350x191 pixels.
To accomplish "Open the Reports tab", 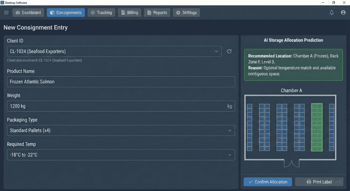I will coord(157,13).
